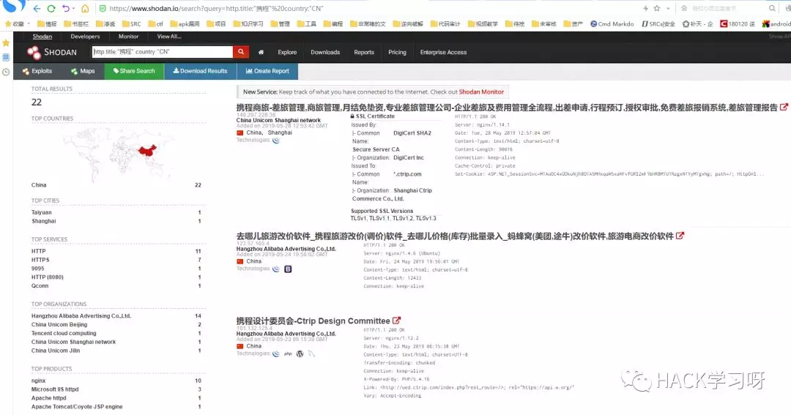Open the Shodan top menu item
Image resolution: width=791 pixels, height=415 pixels.
pyautogui.click(x=42, y=37)
